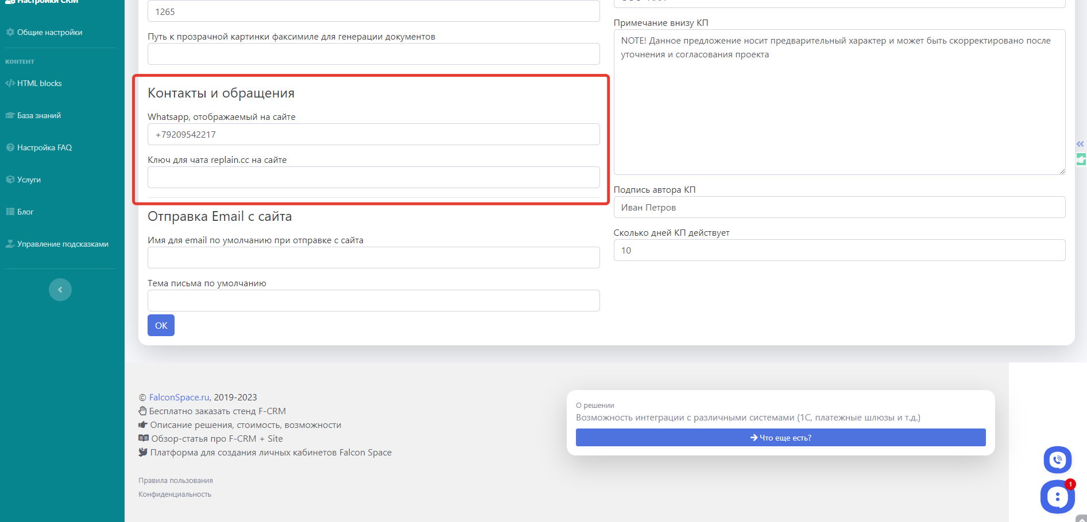Open Управление подсказками sidebar item
Screen dimensions: 1087x522
point(63,244)
